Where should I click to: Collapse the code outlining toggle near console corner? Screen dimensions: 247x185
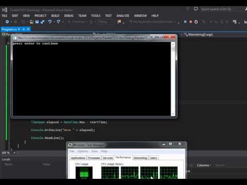[9, 44]
